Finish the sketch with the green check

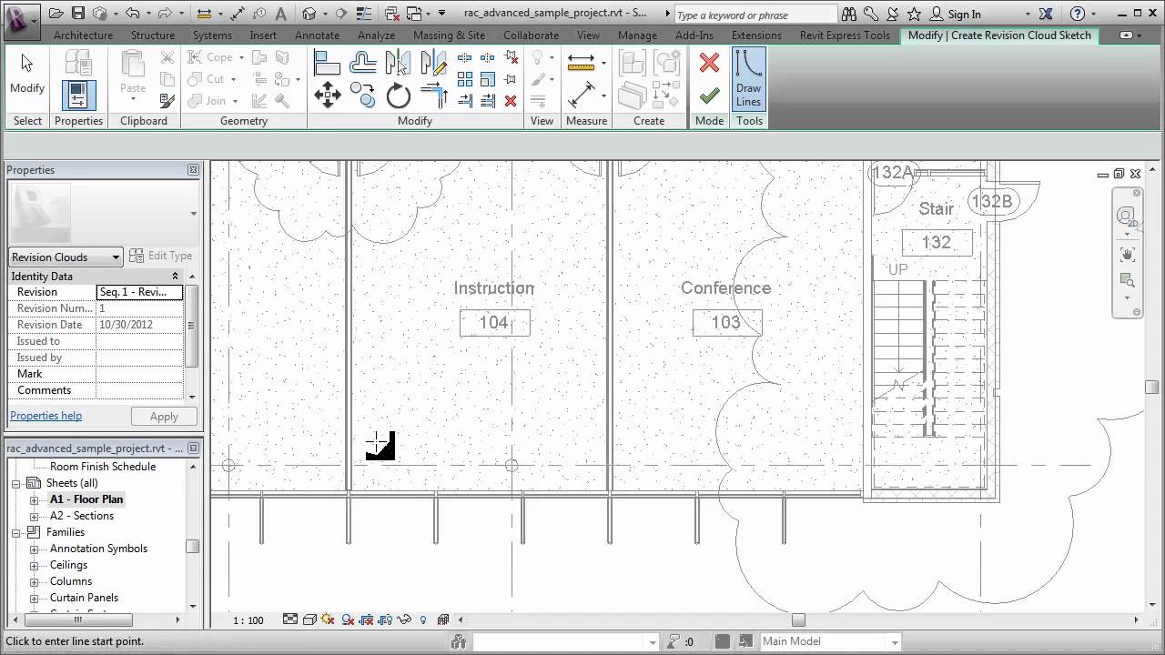[x=709, y=95]
